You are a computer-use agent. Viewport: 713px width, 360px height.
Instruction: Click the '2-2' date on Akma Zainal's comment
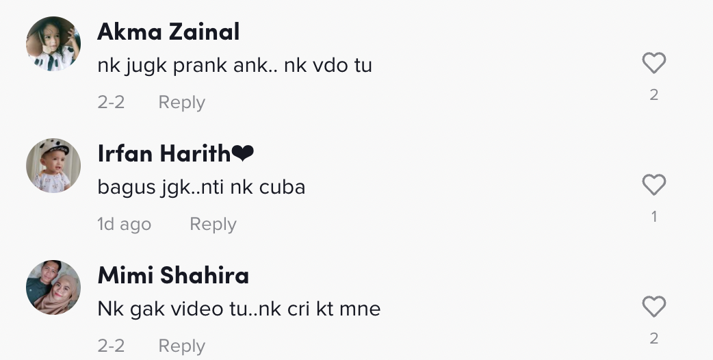(111, 102)
